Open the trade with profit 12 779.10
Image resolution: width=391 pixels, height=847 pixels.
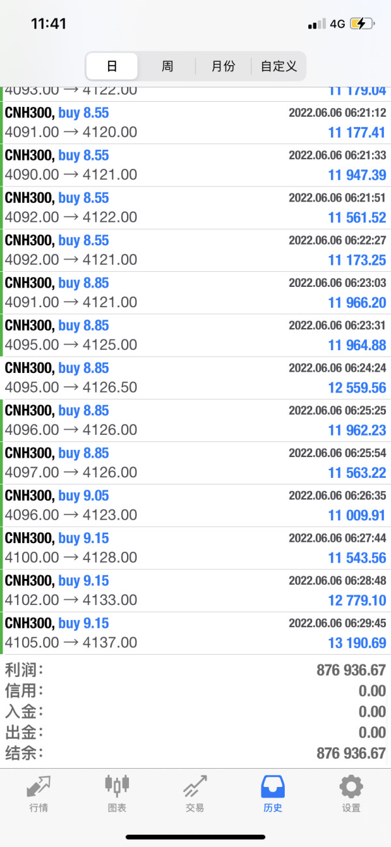[x=195, y=591]
